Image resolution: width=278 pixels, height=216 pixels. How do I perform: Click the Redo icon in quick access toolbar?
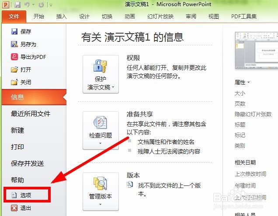[41, 5]
